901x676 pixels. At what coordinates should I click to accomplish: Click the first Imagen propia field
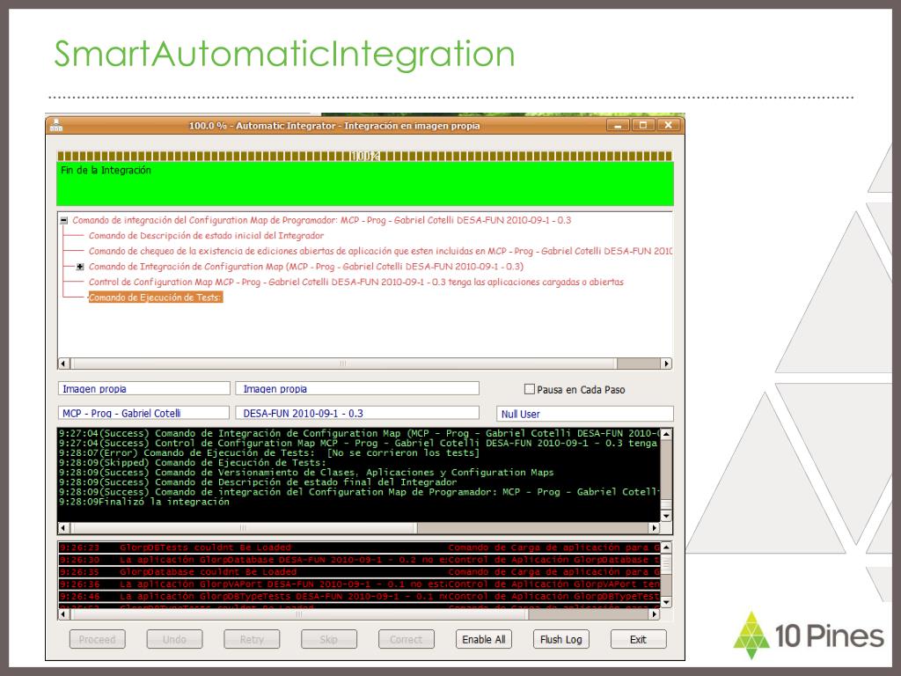(x=143, y=388)
